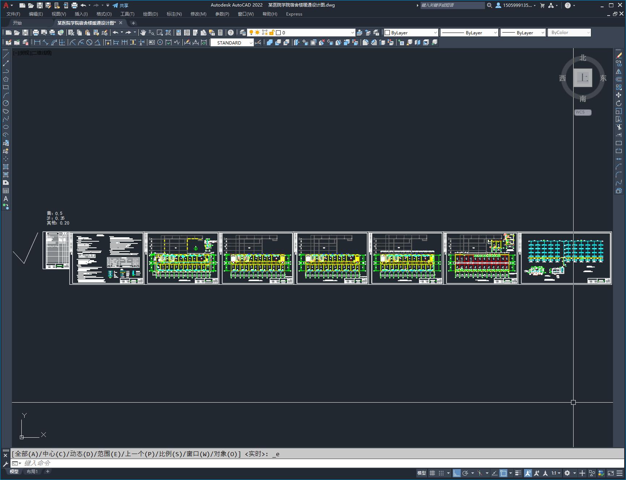Open the 文件(F) menu
Image resolution: width=626 pixels, height=480 pixels.
click(x=13, y=14)
